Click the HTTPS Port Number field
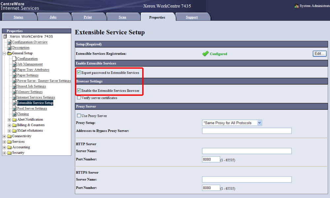This screenshot has height=198, width=330. tap(211, 188)
